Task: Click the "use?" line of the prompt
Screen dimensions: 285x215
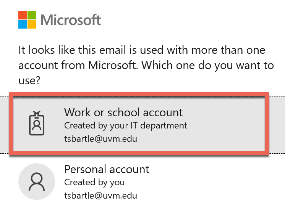Action: 29,80
